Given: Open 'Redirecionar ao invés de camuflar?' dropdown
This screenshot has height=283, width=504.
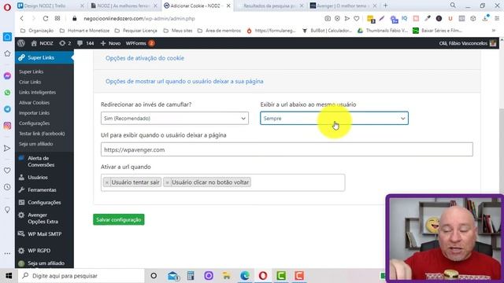Looking at the screenshot, I should click(175, 119).
